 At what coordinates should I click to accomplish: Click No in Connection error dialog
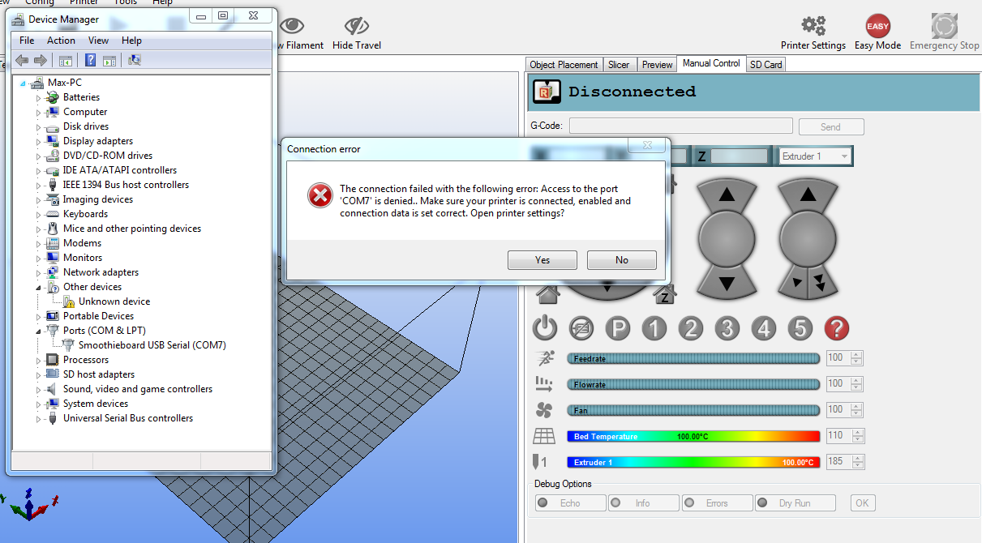(621, 260)
